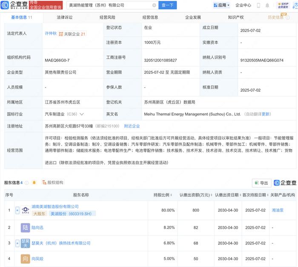Screen dimensions: 298x267
Task: Click the Qcc.com logo icon
Action: (5, 5)
